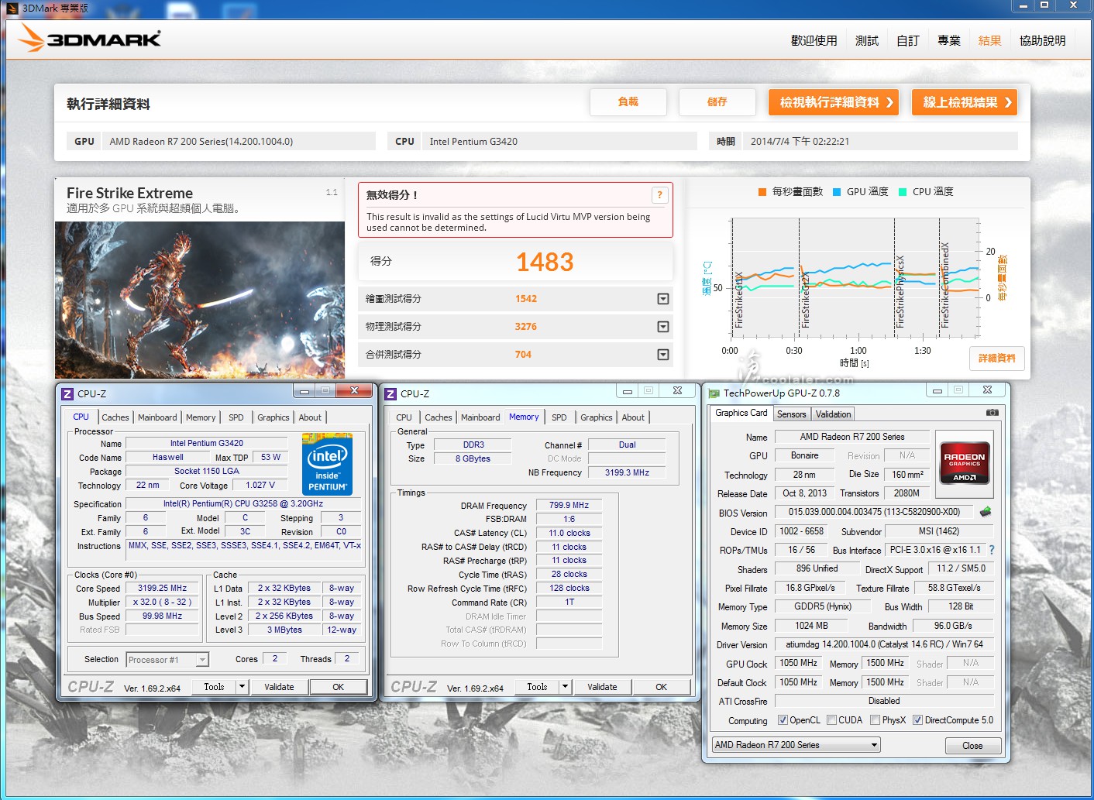The width and height of the screenshot is (1094, 800).
Task: Open Tools dropdown arrow in left CPU-Z window
Action: click(x=242, y=687)
